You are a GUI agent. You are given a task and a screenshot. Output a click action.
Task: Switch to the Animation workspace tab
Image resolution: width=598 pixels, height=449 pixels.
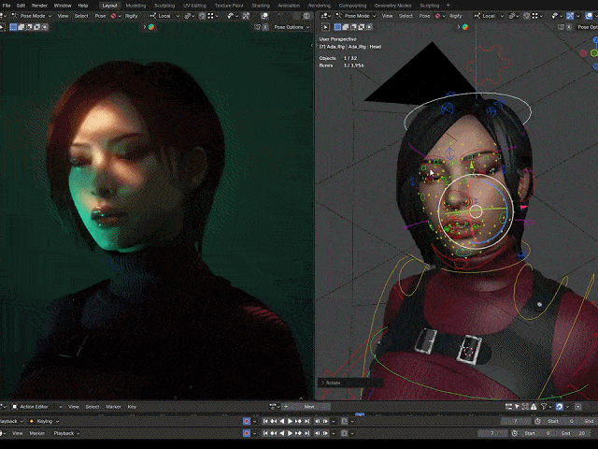[x=289, y=6]
